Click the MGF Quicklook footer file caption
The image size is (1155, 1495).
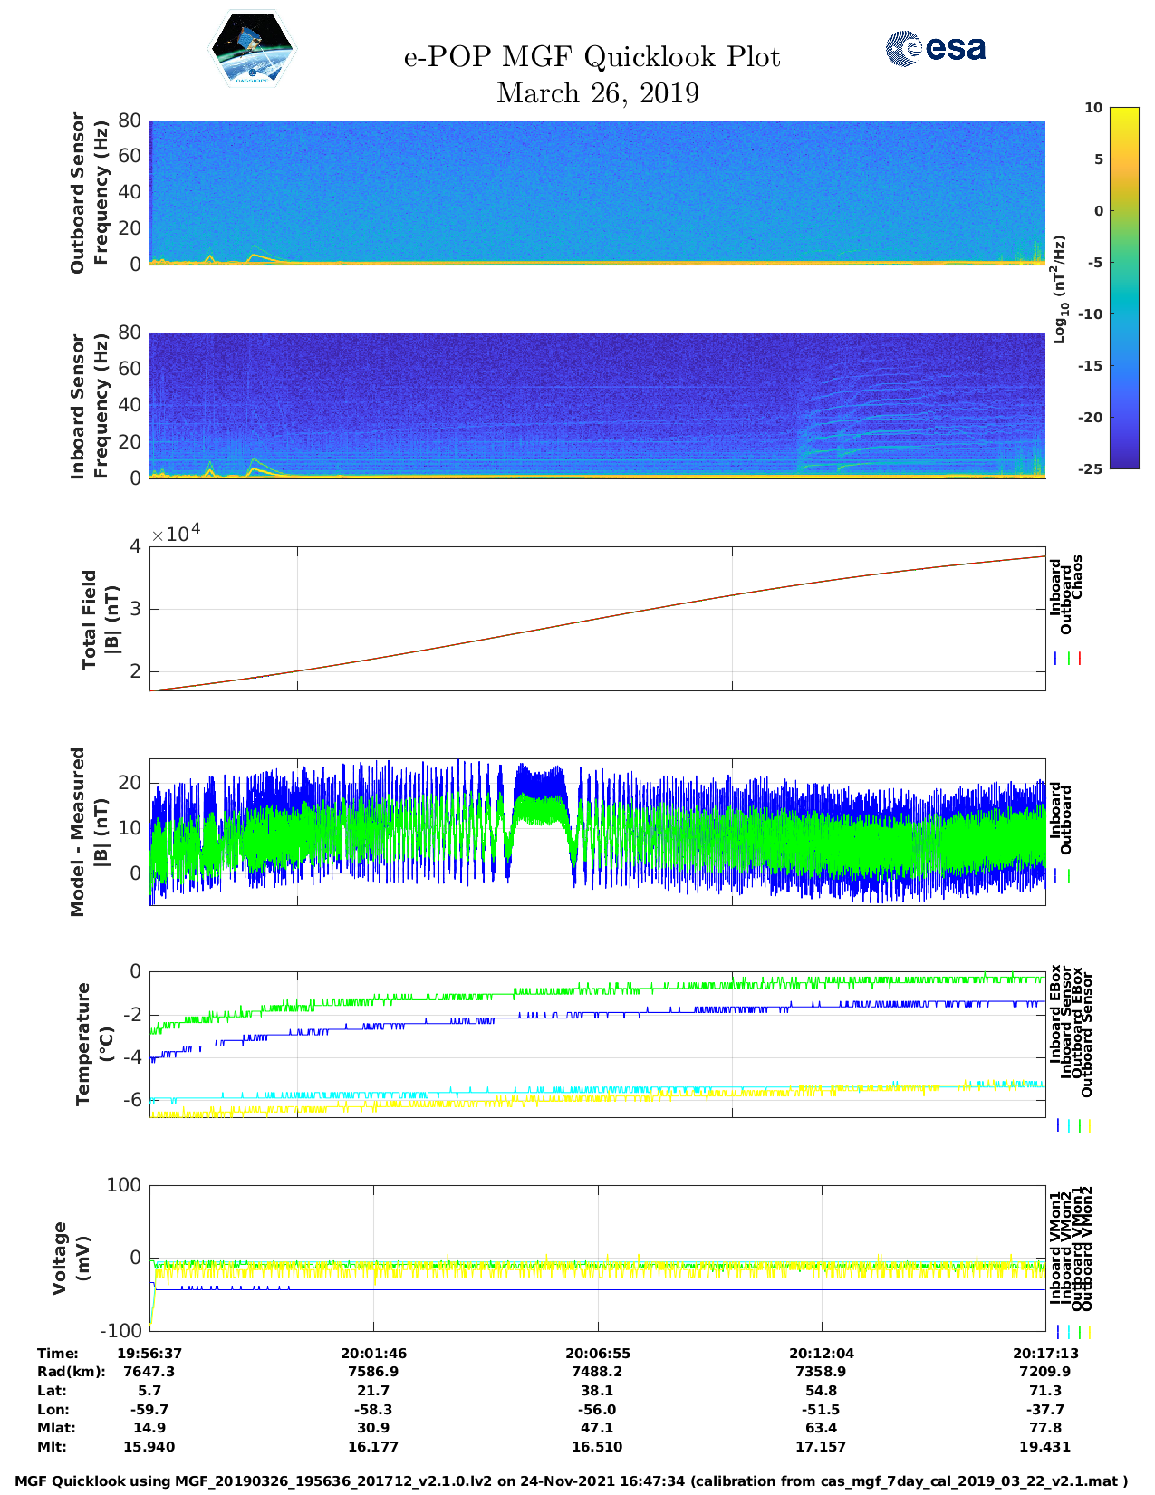[571, 1481]
